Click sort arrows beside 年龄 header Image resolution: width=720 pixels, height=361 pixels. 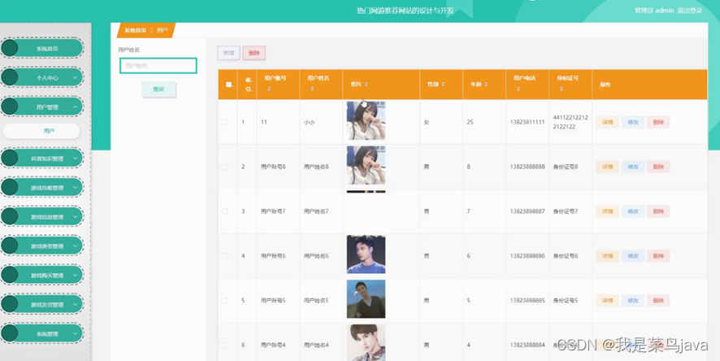486,85
